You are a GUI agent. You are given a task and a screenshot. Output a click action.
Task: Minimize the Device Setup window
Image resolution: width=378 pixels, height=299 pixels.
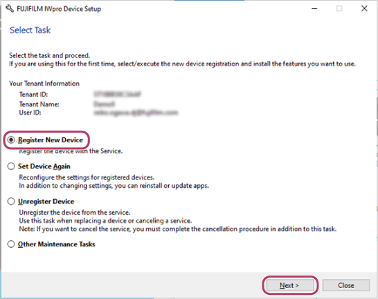coord(314,9)
